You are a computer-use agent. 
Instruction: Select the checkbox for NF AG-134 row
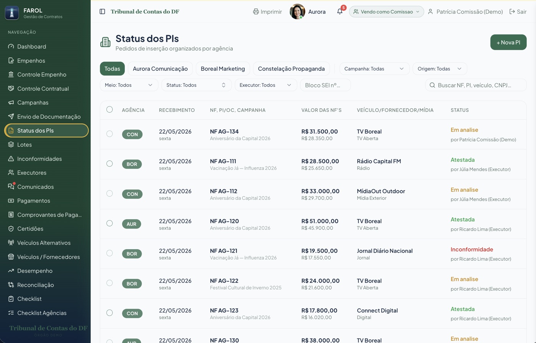(x=109, y=134)
